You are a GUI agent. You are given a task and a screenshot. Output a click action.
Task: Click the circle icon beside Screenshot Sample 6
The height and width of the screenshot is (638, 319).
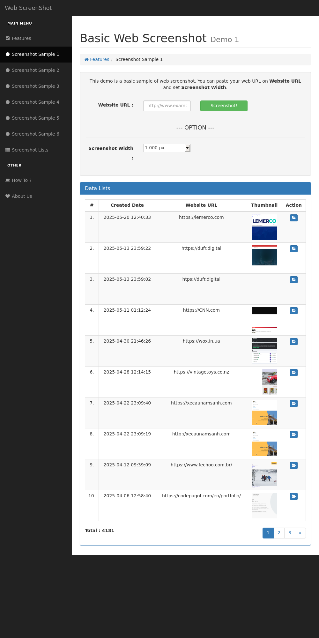tap(8, 134)
